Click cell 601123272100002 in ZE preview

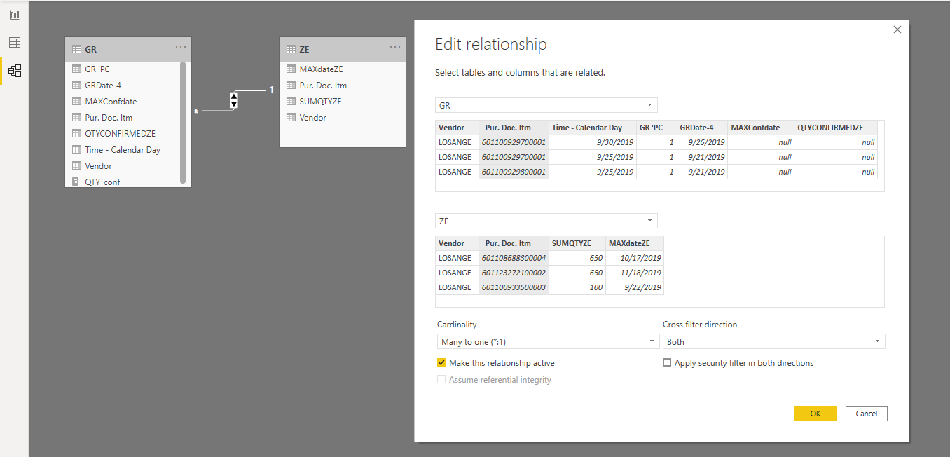[x=514, y=273]
